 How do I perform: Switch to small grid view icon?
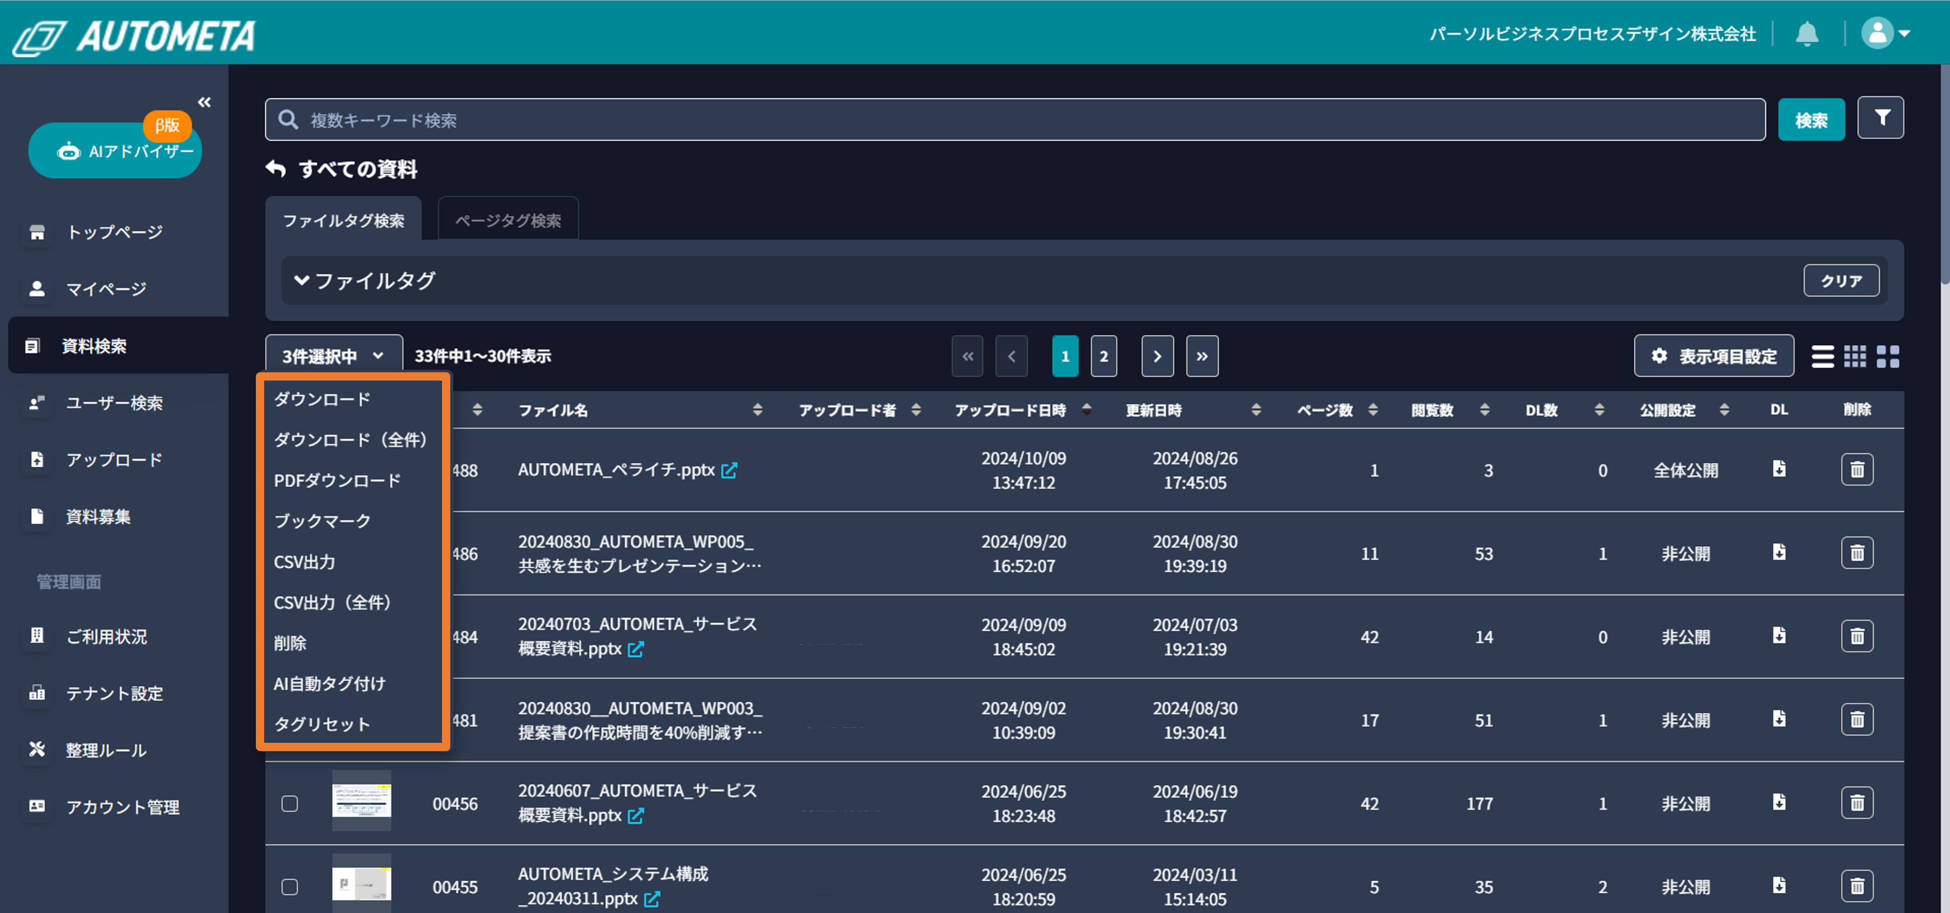(1855, 356)
